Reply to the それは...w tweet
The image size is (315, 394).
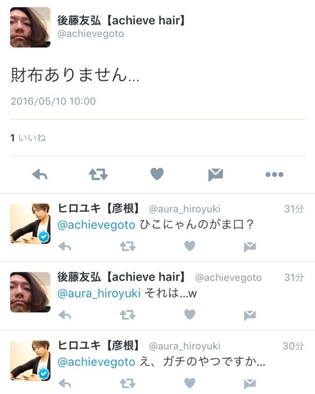point(65,315)
